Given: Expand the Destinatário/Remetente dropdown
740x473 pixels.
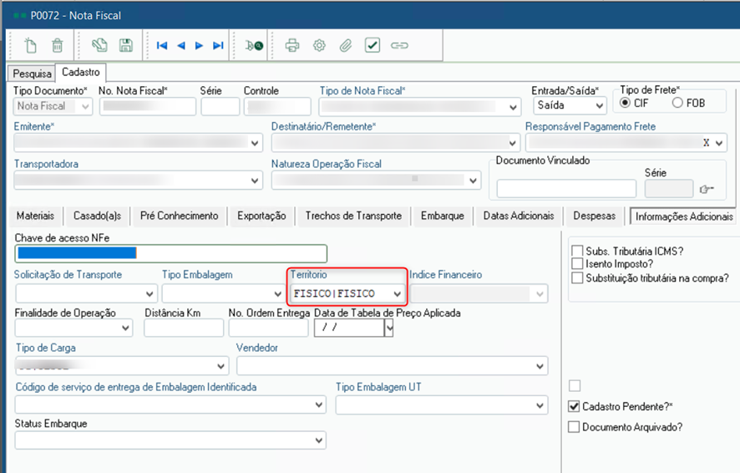Looking at the screenshot, I should click(513, 143).
